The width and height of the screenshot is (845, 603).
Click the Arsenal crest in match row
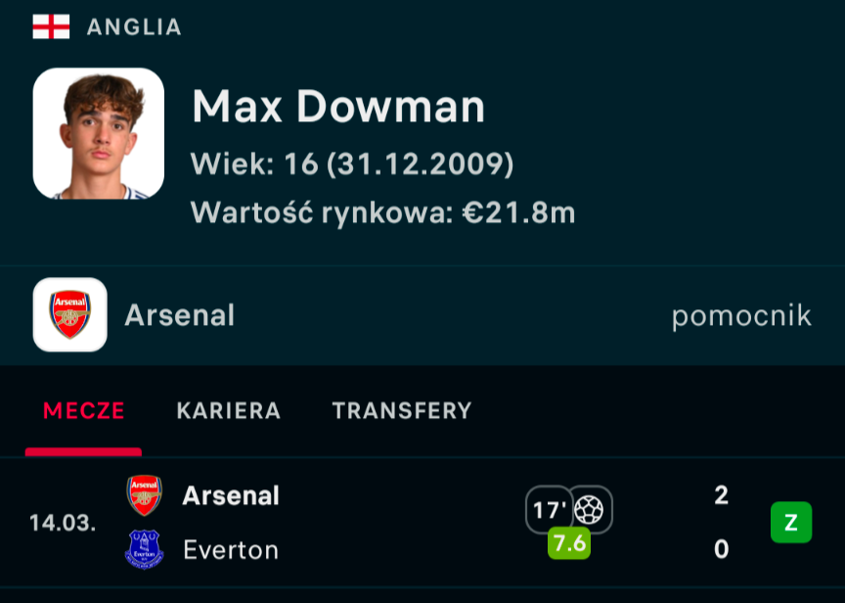point(145,495)
